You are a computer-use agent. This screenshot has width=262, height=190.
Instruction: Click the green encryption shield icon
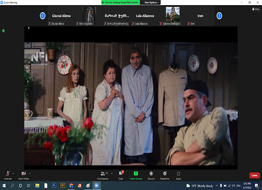[4, 31]
